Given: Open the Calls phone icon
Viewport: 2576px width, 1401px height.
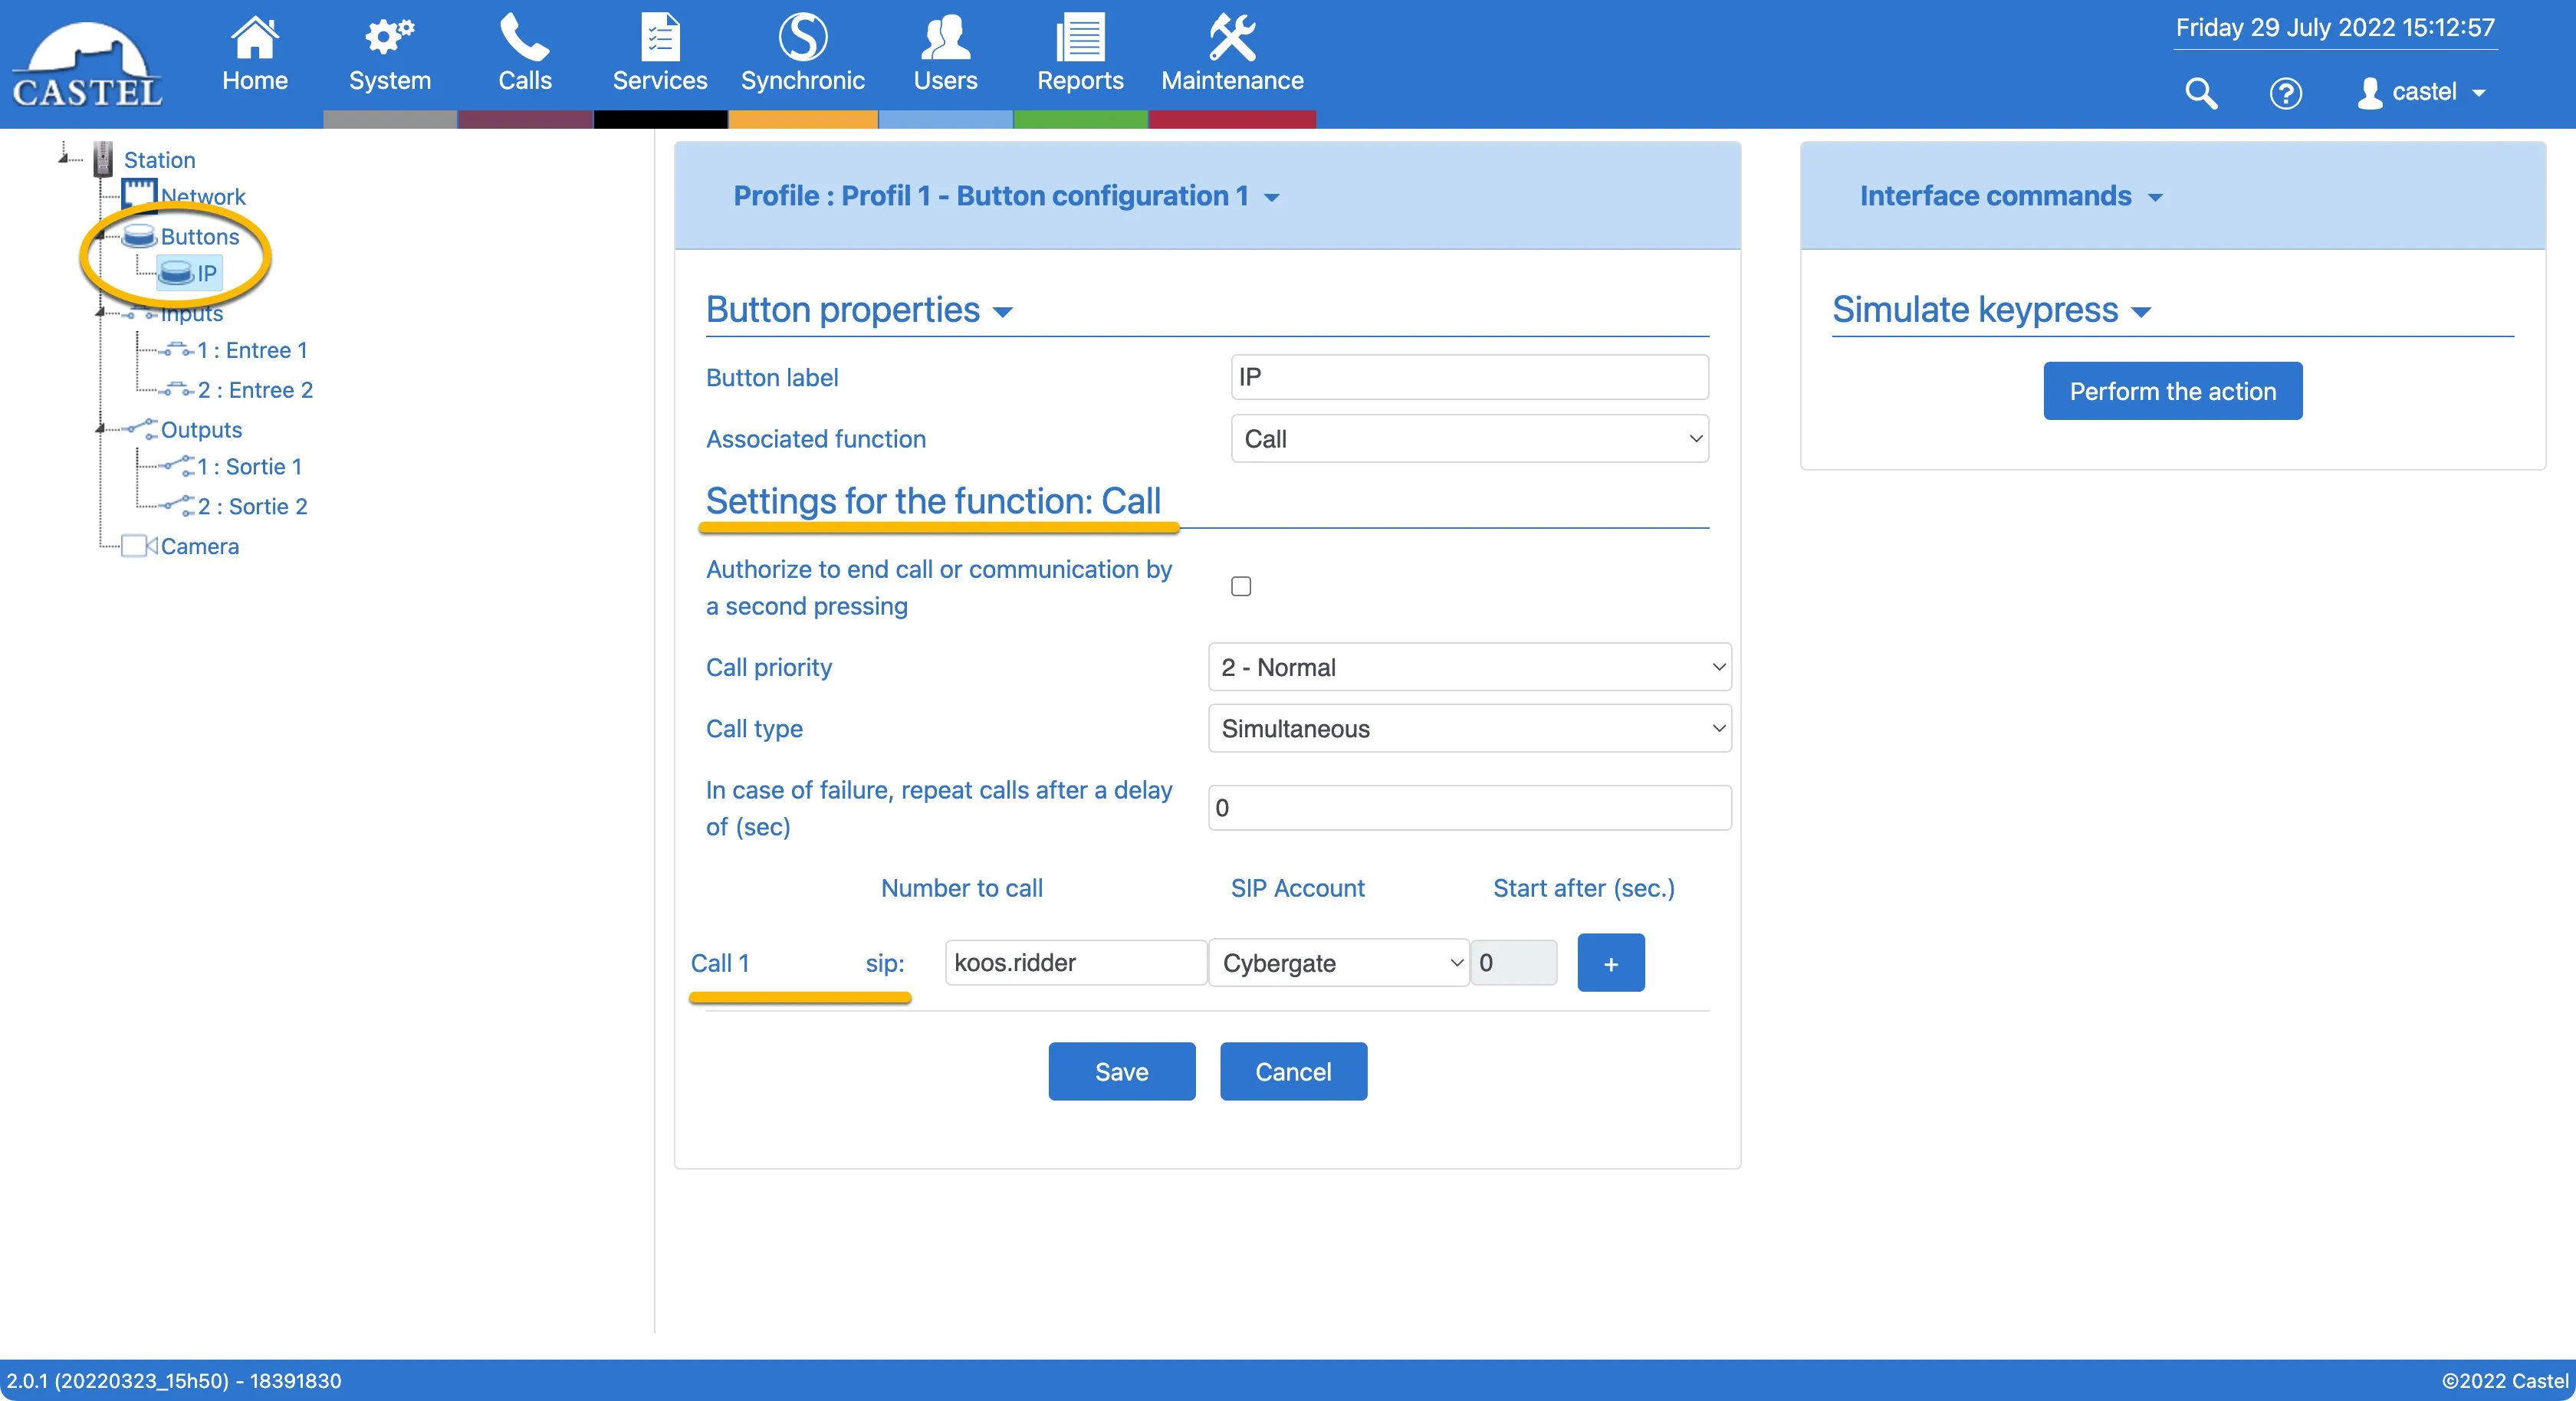Looking at the screenshot, I should pyautogui.click(x=524, y=38).
